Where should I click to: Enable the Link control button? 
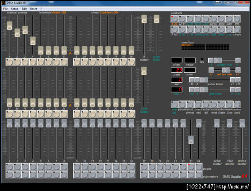(x=206, y=19)
